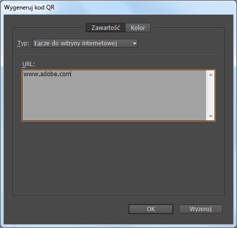Image resolution: width=237 pixels, height=228 pixels.
Task: Open the Typ dropdown list
Action: 85,43
